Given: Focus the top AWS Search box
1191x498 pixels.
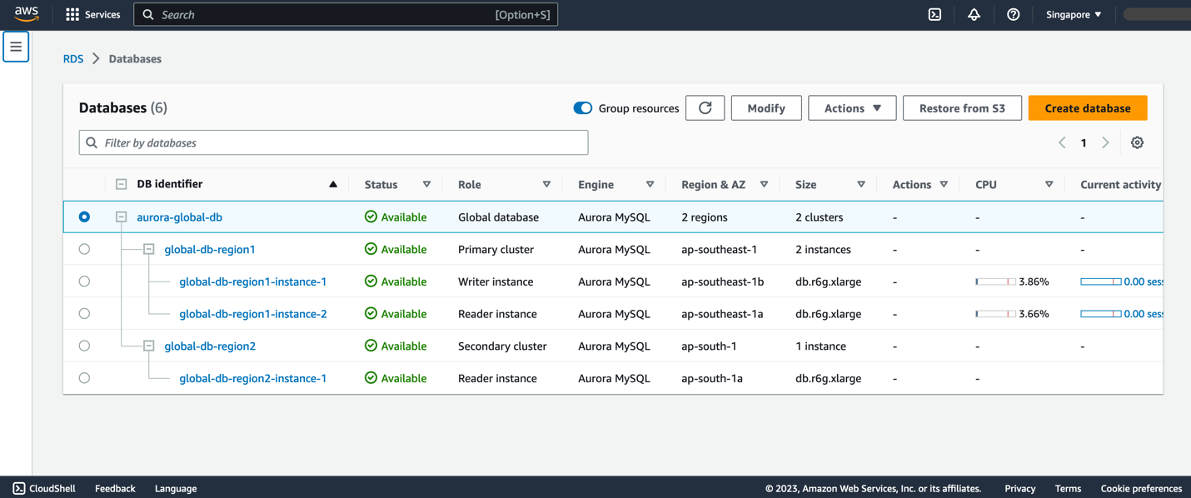Looking at the screenshot, I should (x=346, y=14).
